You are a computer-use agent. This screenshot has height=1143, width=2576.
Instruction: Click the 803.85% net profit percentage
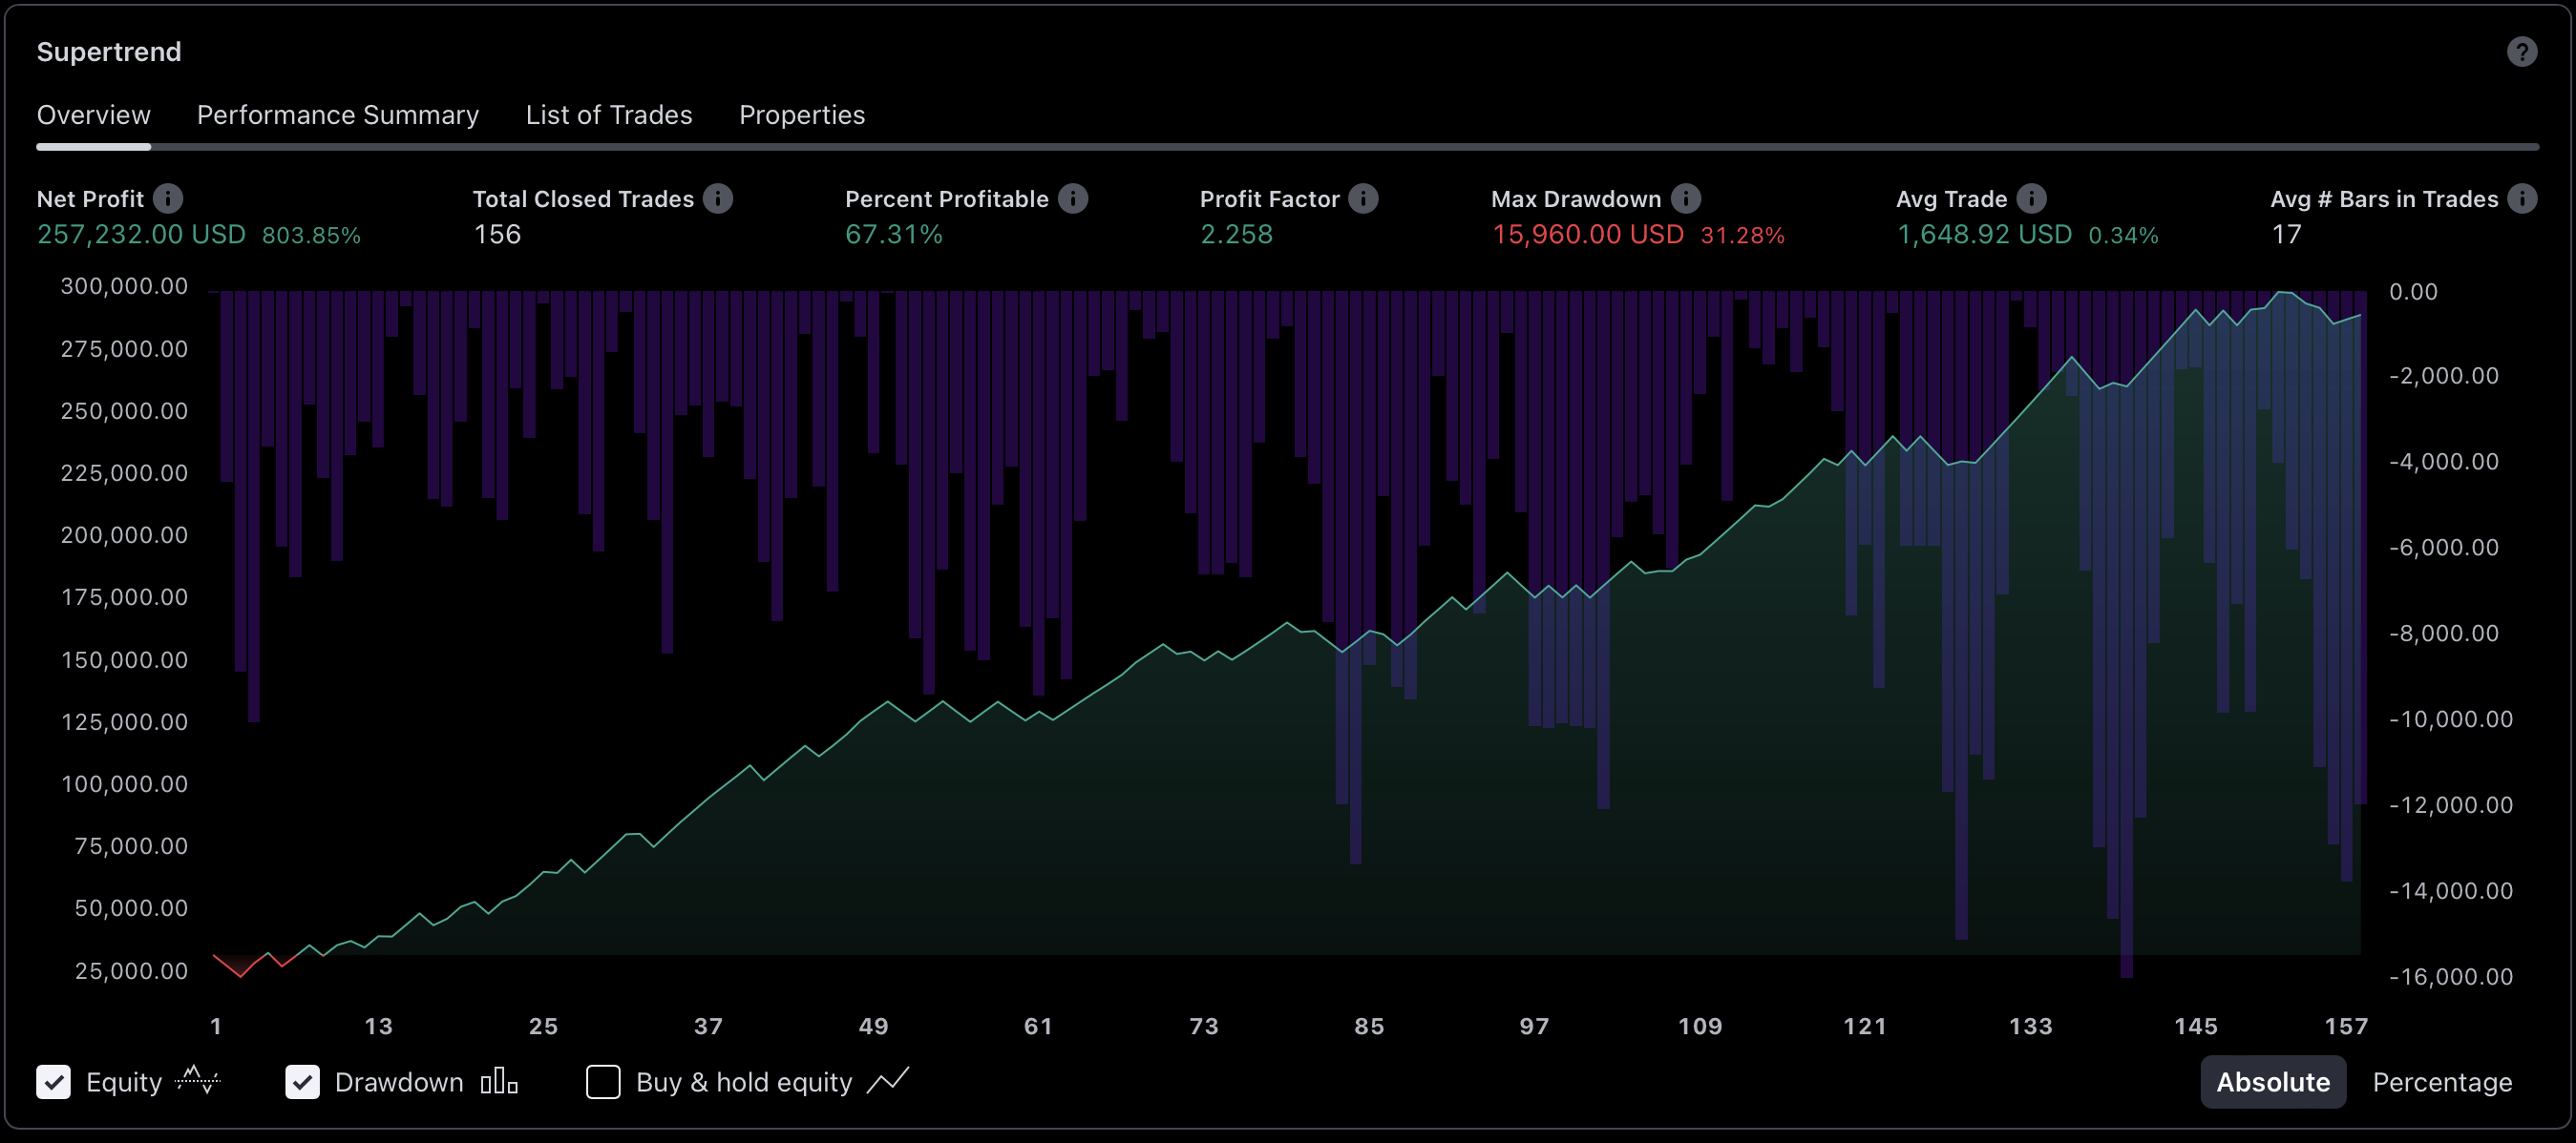point(311,236)
